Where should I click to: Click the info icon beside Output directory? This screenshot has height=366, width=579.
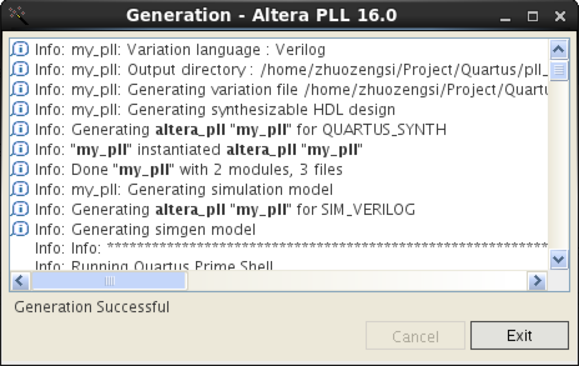(19, 69)
